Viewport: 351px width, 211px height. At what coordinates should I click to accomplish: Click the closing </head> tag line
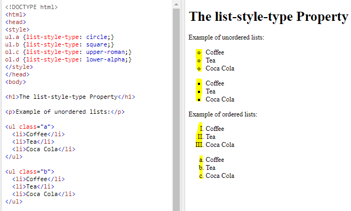coord(17,74)
